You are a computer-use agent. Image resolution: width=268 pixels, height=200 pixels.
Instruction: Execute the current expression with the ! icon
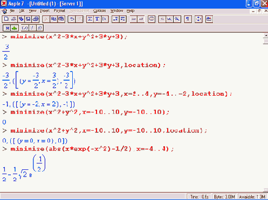point(32,28)
